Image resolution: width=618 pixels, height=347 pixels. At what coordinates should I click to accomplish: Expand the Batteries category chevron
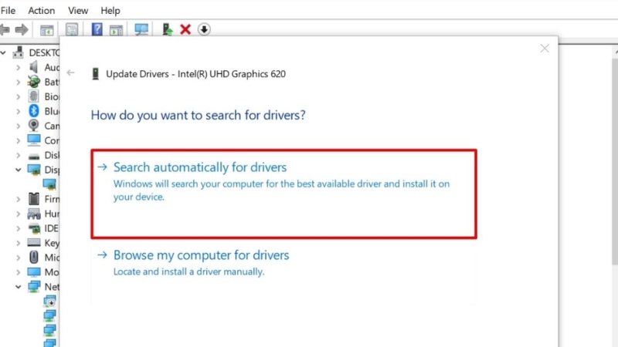point(18,83)
